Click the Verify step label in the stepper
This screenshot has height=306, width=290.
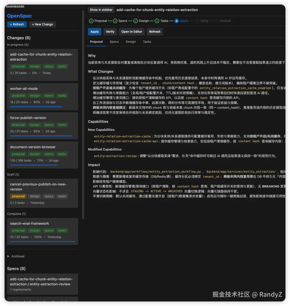click(x=204, y=21)
